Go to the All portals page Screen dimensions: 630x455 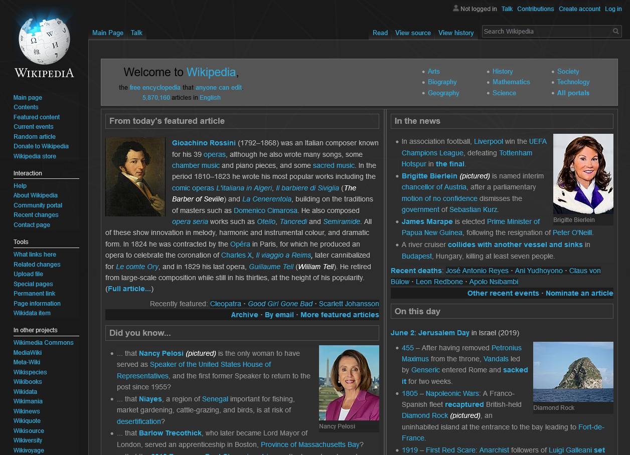[573, 93]
